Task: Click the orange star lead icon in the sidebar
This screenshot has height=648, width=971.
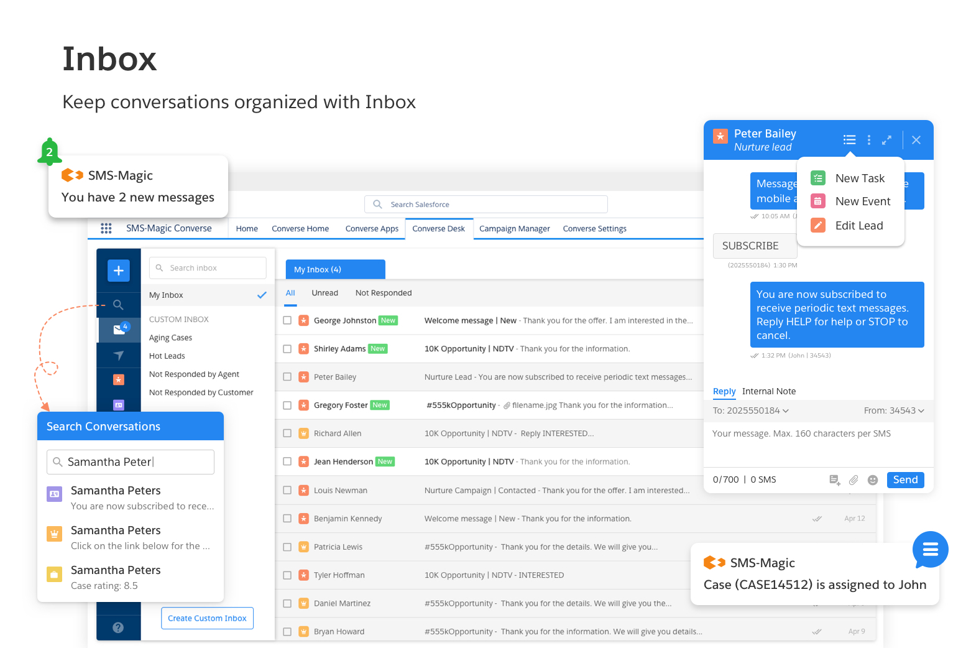Action: click(x=118, y=379)
